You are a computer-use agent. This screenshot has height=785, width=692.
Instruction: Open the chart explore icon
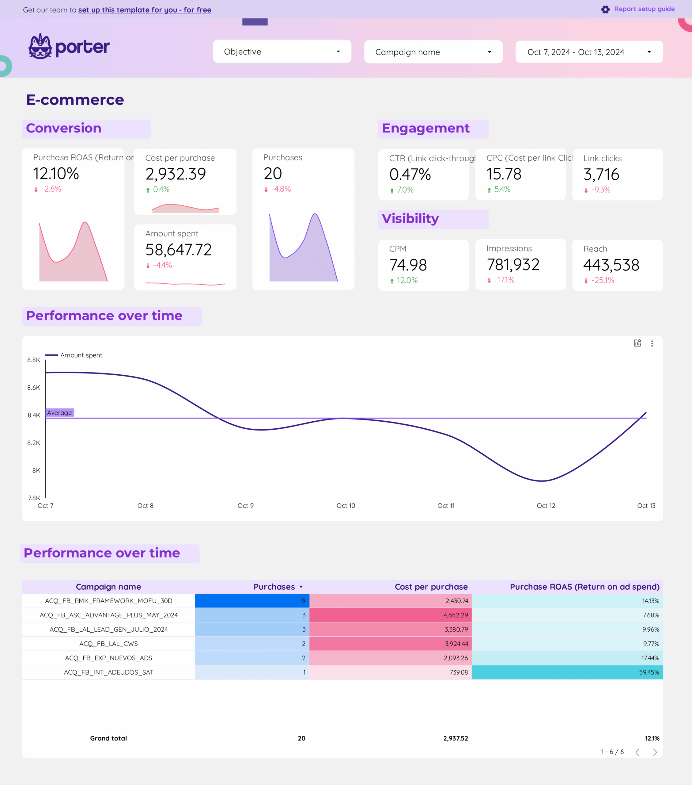tap(637, 343)
